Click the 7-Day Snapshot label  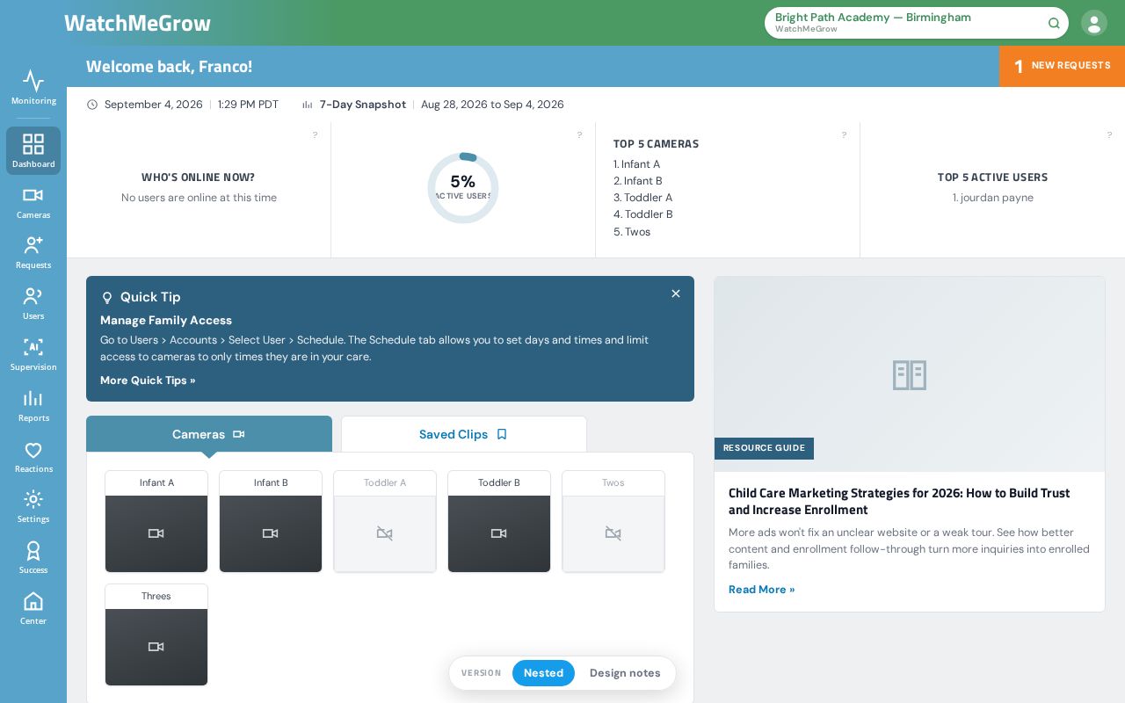pos(363,105)
